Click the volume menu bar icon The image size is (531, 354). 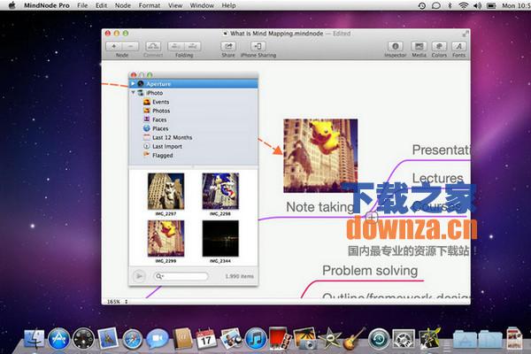[478, 5]
